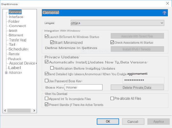Open Bandwidth settings category
Image resolution: width=172 pixels, height=128 pixels.
tap(13, 31)
